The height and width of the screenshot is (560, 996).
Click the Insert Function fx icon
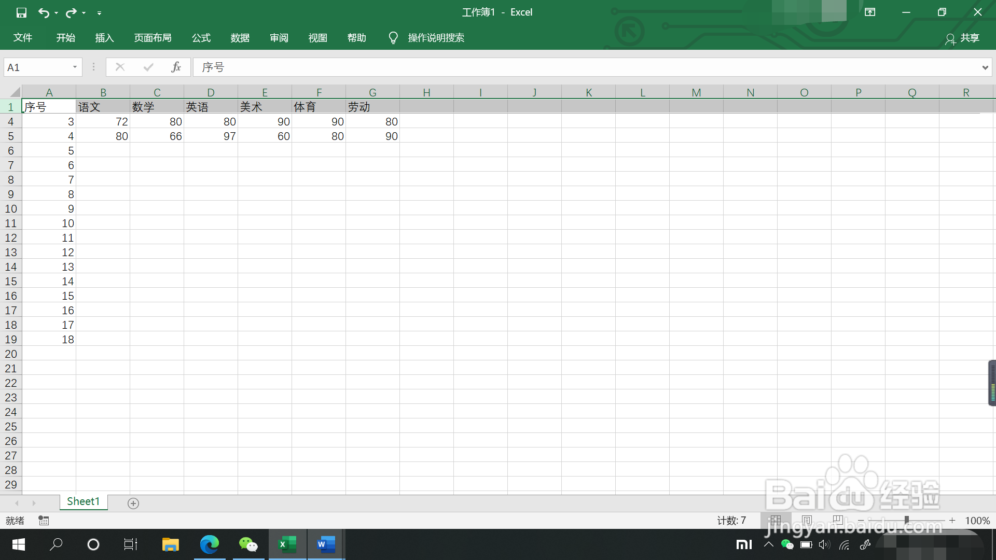[x=176, y=67]
